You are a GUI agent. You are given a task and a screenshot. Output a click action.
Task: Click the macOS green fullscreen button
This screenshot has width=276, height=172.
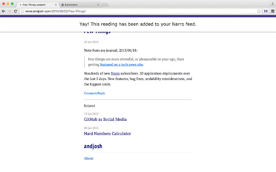click(x=12, y=4)
